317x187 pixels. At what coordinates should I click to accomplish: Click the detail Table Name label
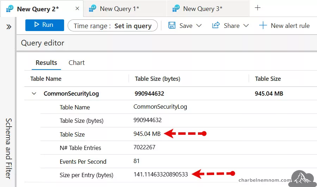point(75,107)
